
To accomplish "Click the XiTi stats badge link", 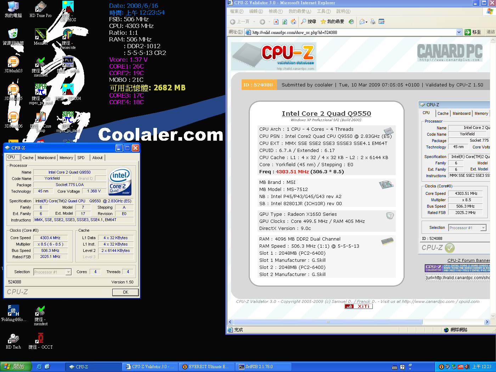I will pos(359,306).
